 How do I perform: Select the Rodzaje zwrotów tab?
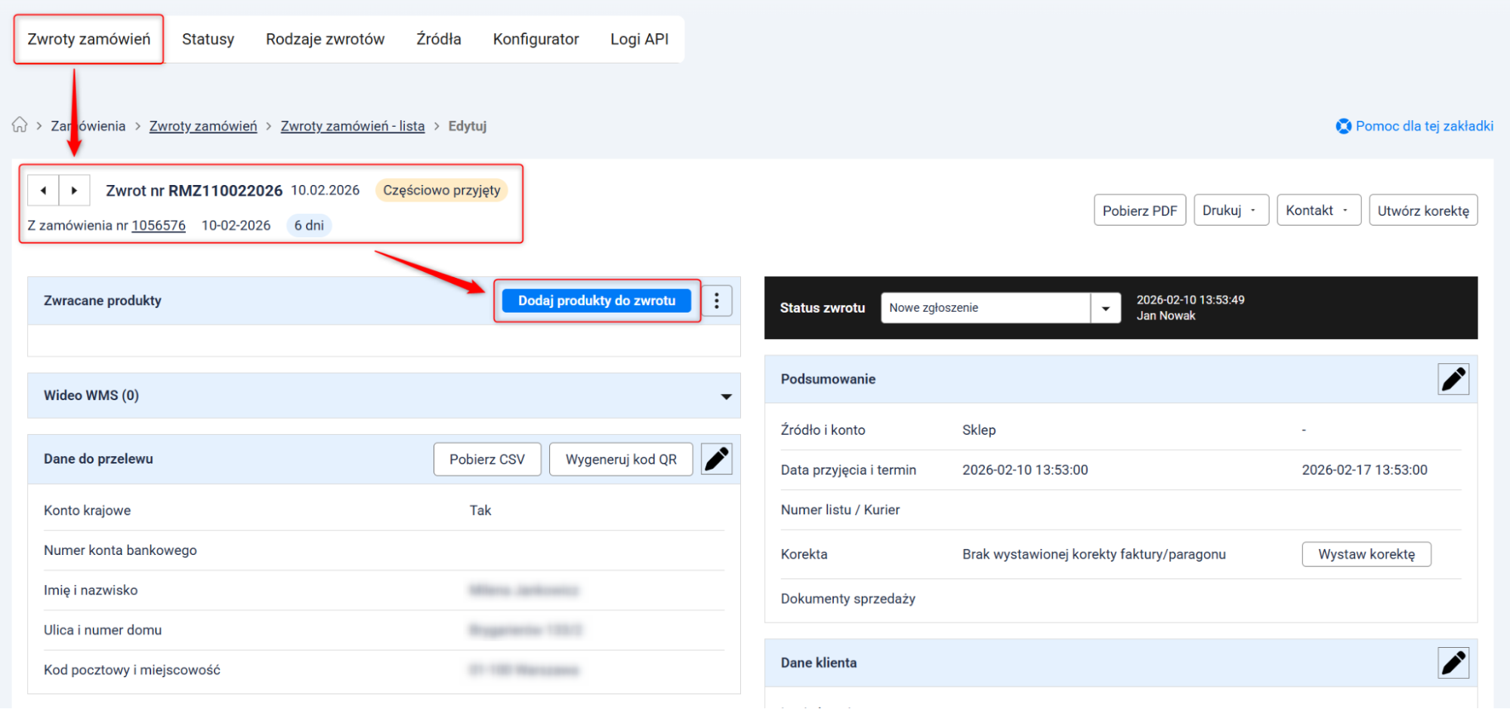(325, 39)
